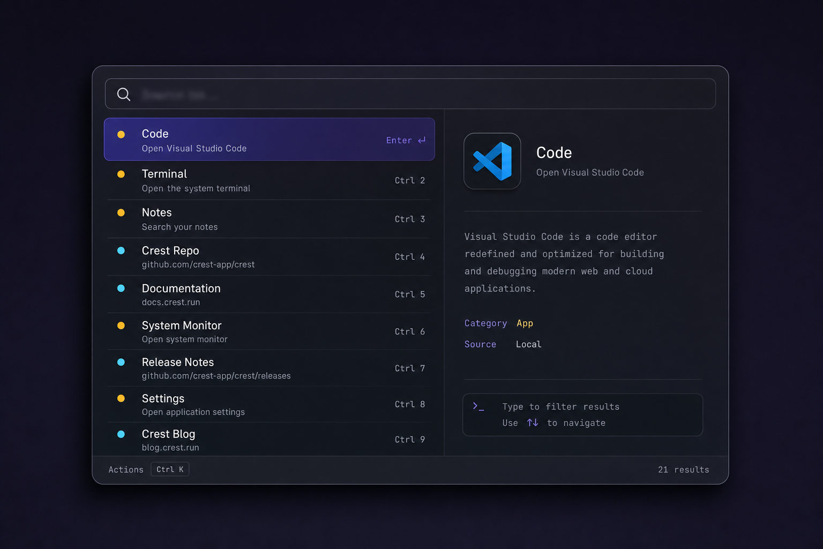
Task: Click the Ctrl 4 shortcut hint
Action: [410, 257]
